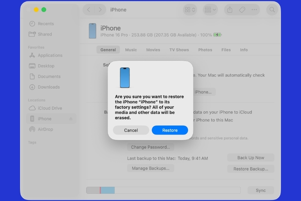
Task: Click the yellow minimize window button
Action: 36,10
